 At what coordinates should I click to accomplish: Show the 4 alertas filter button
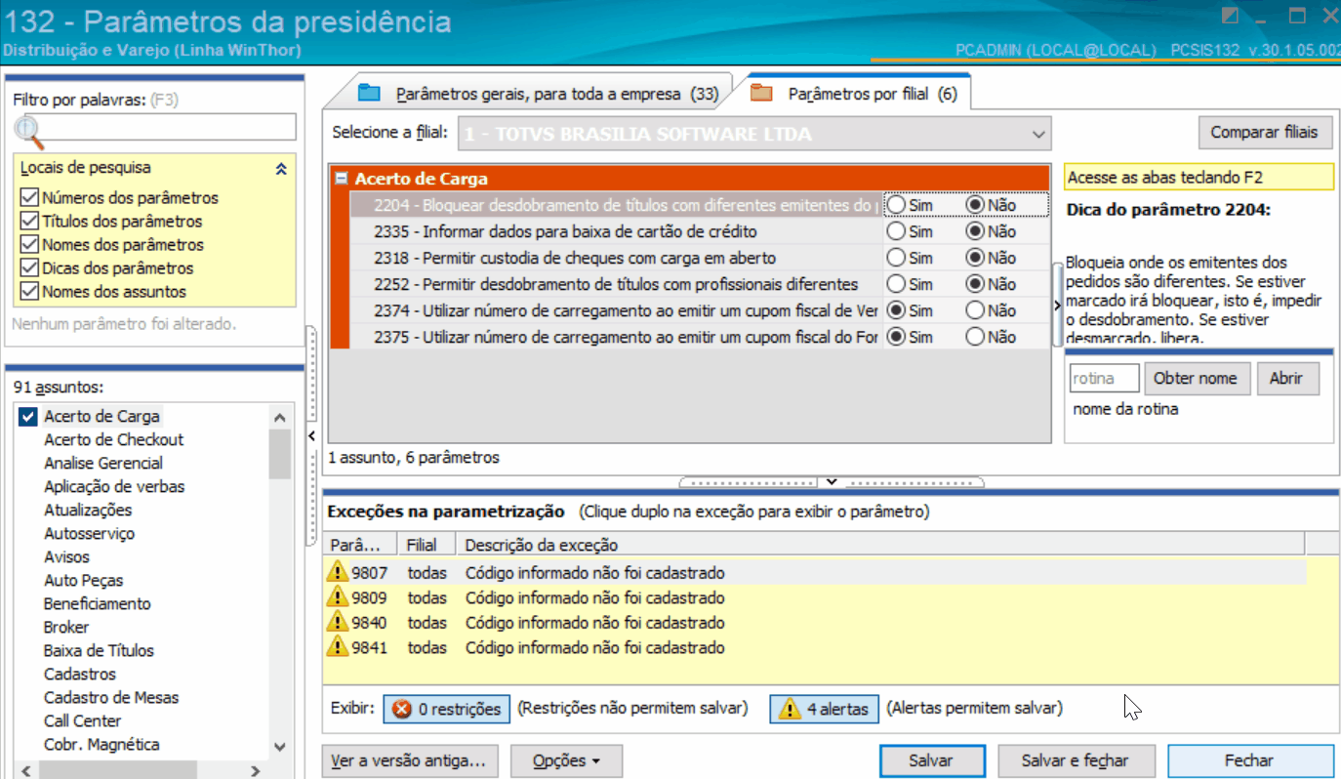[825, 709]
